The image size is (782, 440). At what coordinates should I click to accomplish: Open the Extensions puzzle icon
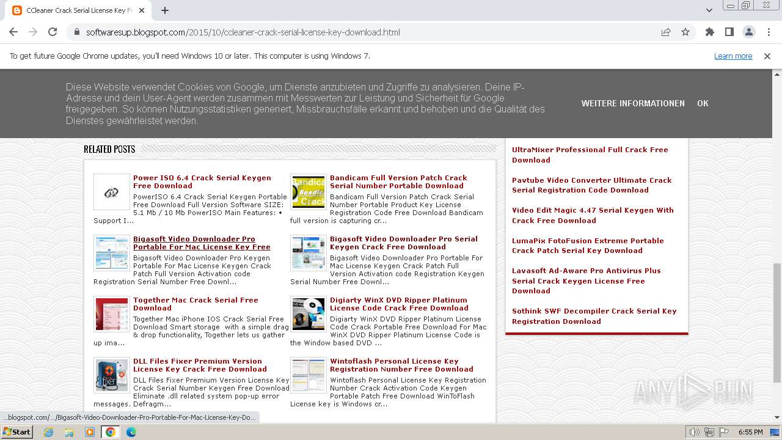point(710,32)
